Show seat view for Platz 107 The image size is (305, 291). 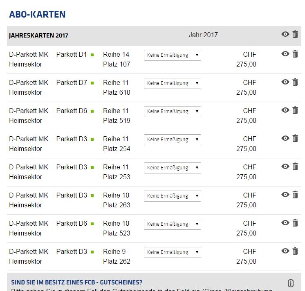[285, 54]
